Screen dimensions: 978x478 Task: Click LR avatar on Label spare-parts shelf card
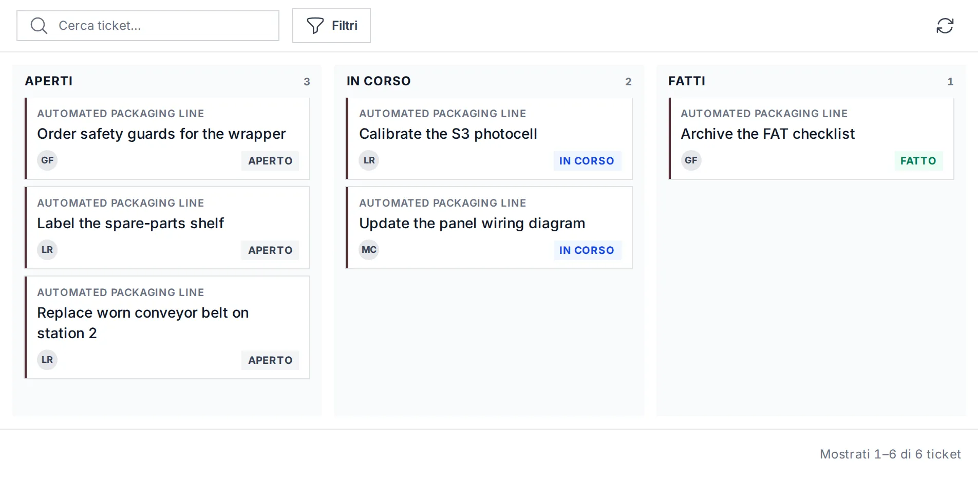coord(47,250)
